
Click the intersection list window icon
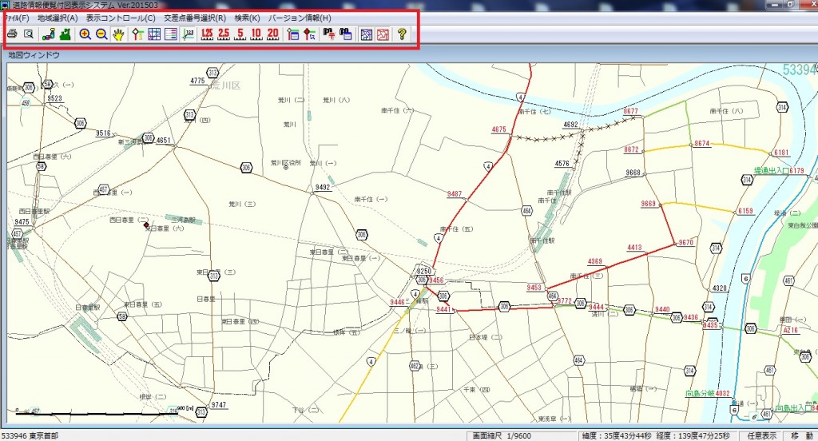tap(292, 34)
